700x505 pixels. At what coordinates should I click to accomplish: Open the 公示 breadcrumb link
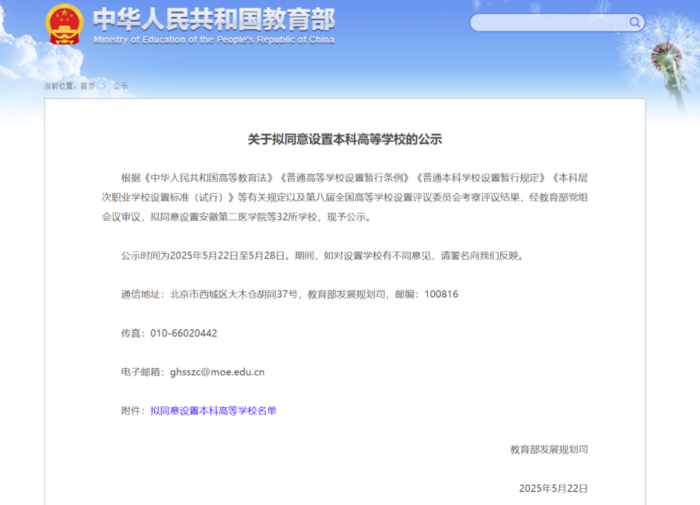click(x=121, y=86)
